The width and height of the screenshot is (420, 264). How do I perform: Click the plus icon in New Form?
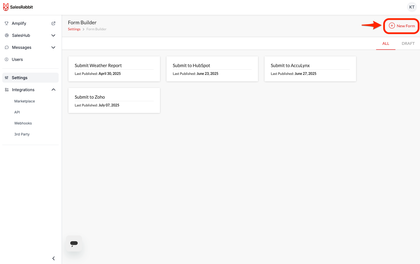coord(392,26)
